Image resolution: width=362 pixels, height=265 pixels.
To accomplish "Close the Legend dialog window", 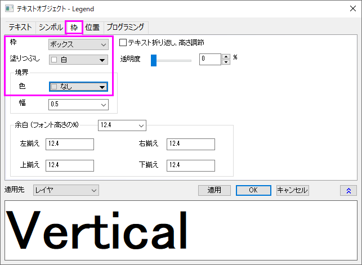I will pos(353,9).
